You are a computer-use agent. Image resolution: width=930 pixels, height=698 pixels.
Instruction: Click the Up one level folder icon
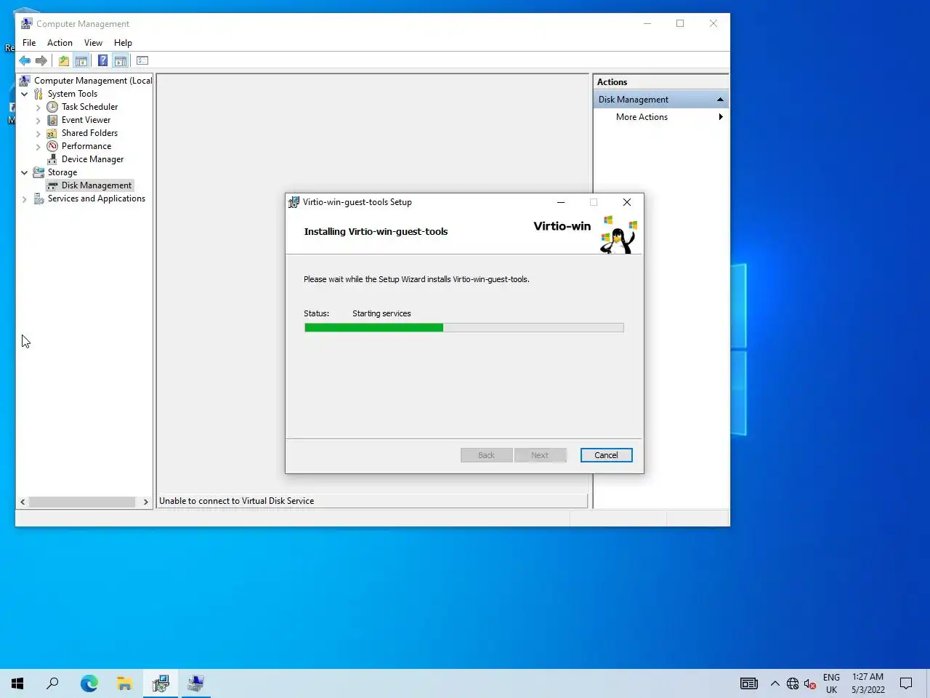(64, 60)
